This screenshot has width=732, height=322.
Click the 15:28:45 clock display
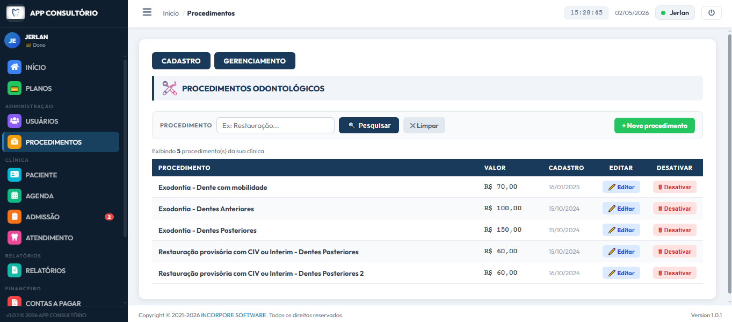pyautogui.click(x=586, y=12)
